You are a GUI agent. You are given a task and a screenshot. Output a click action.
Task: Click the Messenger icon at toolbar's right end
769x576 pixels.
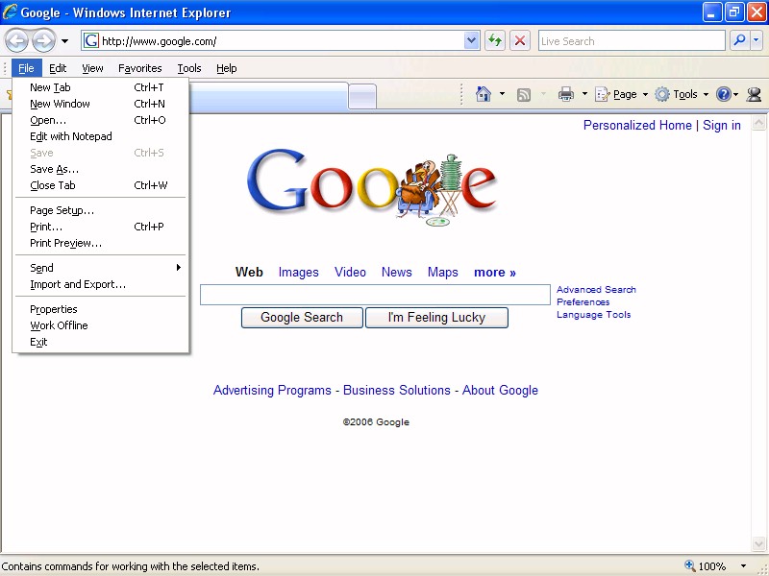click(x=754, y=94)
